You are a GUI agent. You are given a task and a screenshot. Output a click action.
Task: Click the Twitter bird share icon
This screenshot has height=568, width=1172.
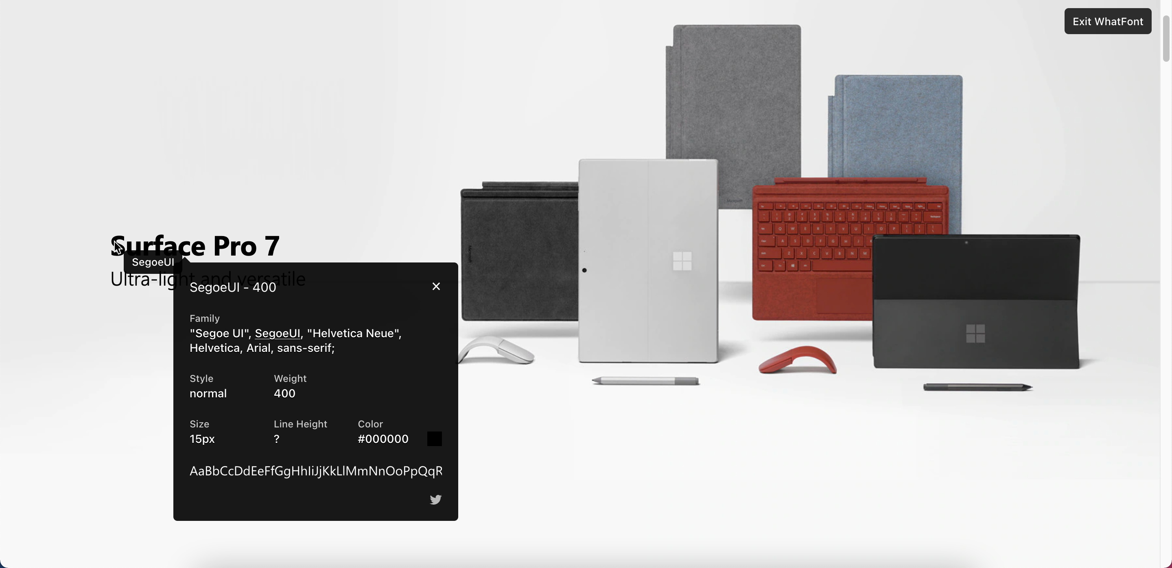pos(435,499)
